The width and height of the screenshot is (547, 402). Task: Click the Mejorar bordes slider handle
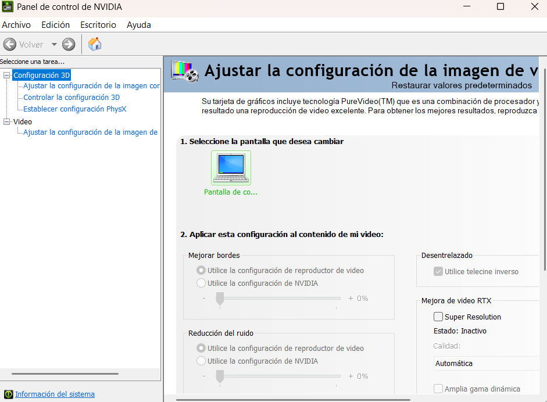[220, 299]
